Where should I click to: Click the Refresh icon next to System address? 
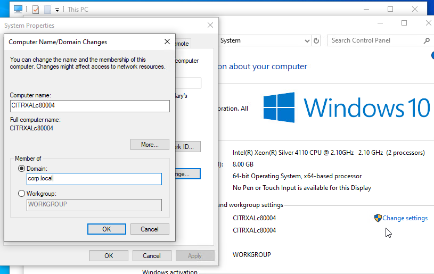(x=316, y=40)
